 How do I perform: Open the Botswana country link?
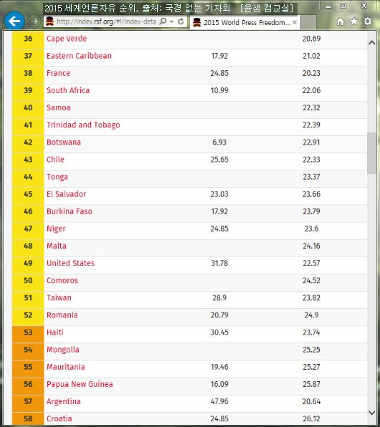tap(64, 142)
